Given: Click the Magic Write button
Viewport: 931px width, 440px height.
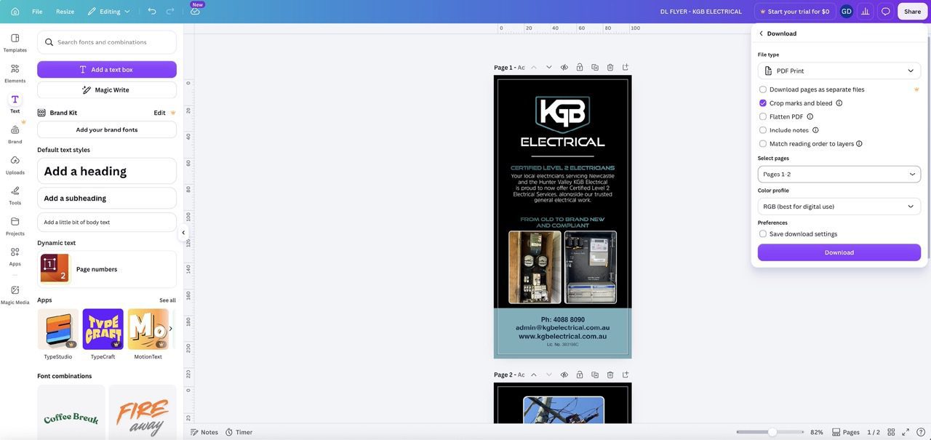Looking at the screenshot, I should tap(107, 90).
